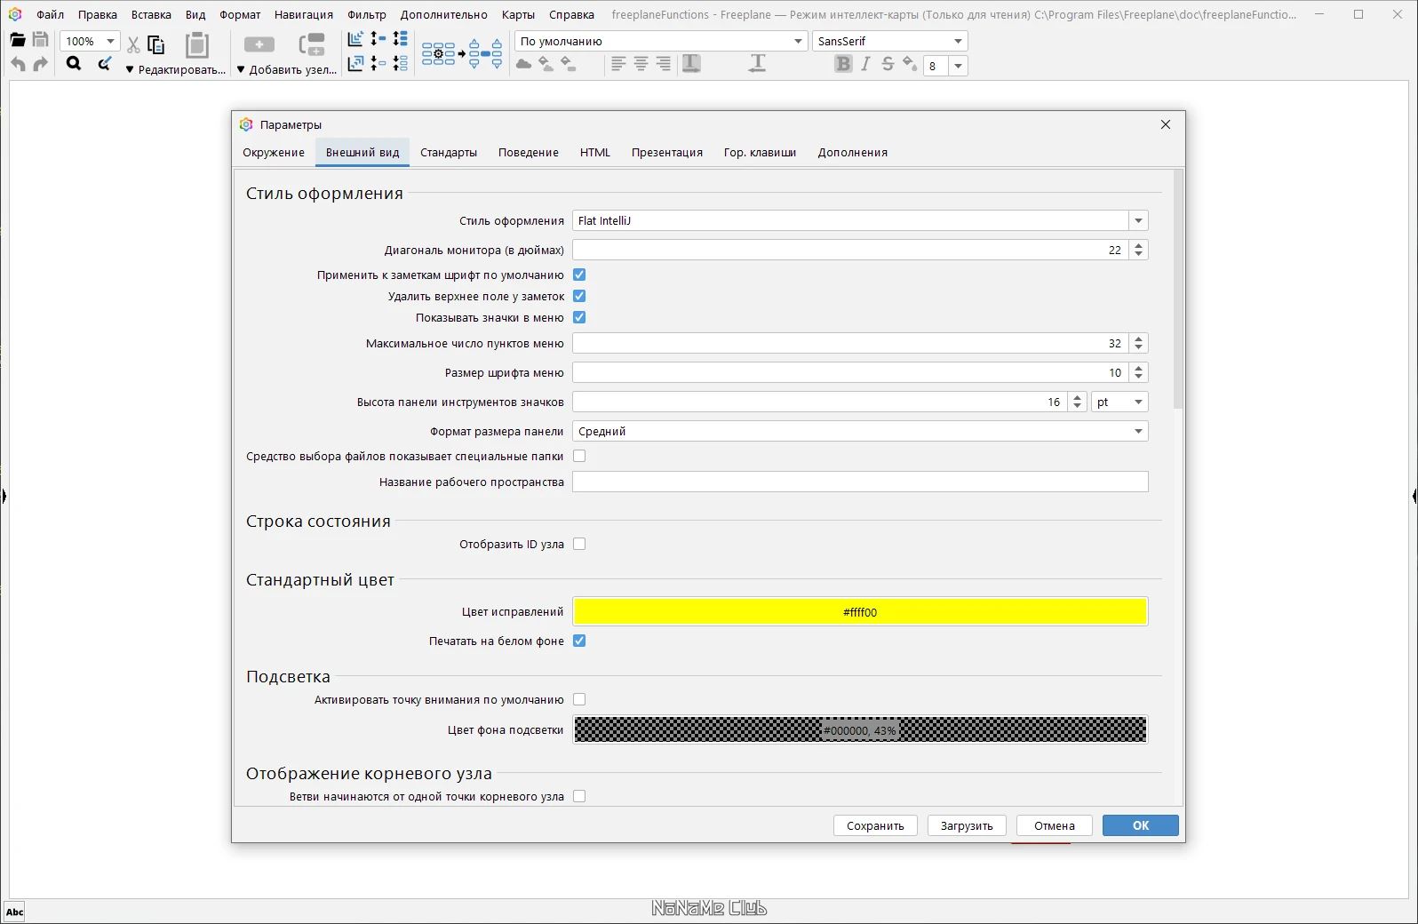Click the scissors cut icon
Viewport: 1418px width, 924px height.
(133, 44)
